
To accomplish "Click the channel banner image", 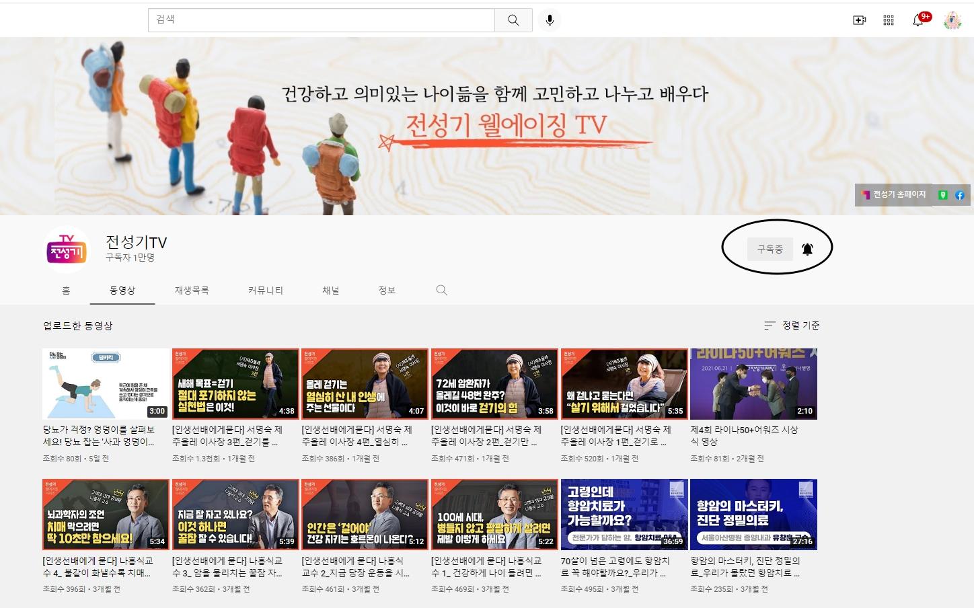I will click(487, 126).
